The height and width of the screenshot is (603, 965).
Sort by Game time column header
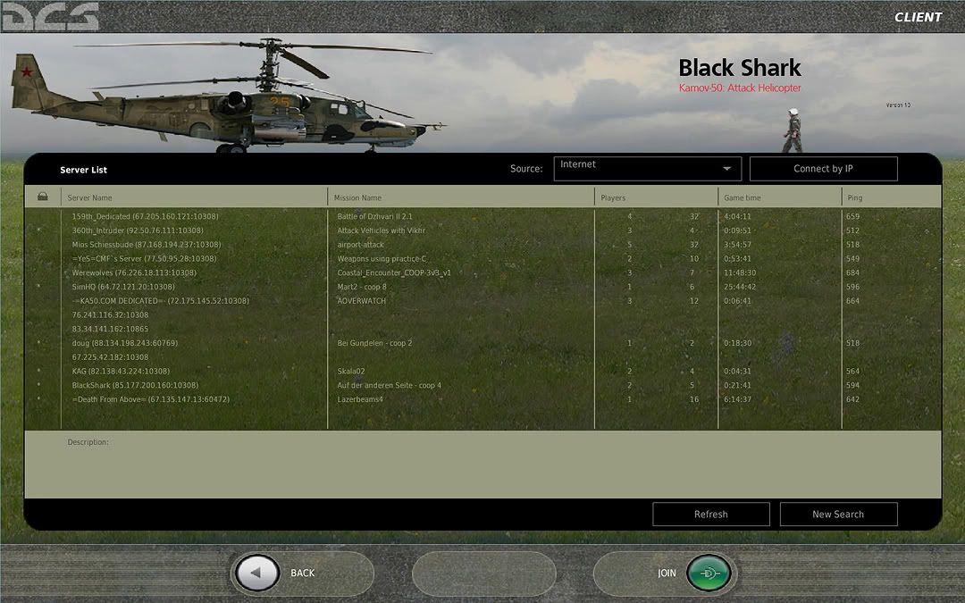[x=743, y=197]
